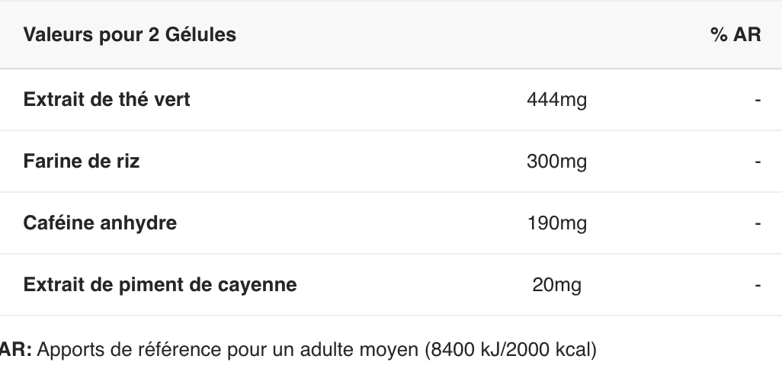Click the bold 'AR:' footnote label

(x=16, y=350)
